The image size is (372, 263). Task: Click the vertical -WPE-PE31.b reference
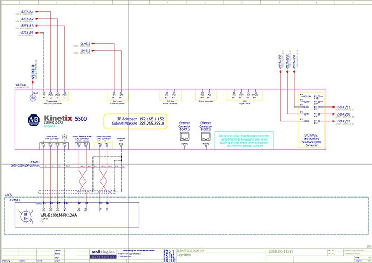[33, 71]
